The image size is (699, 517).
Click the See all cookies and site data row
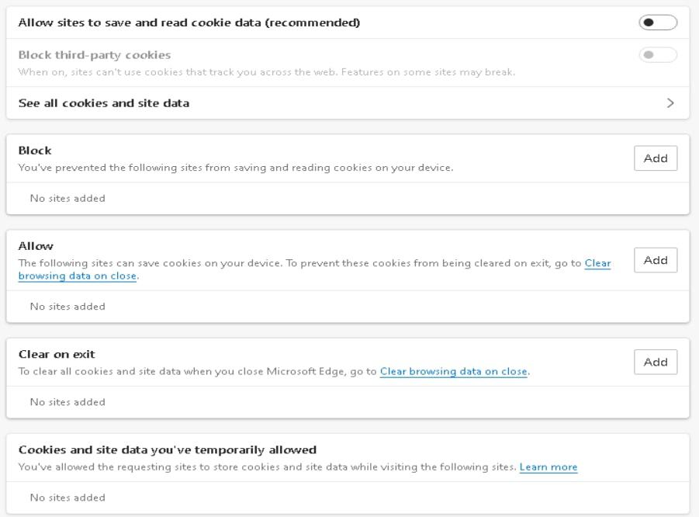point(348,103)
